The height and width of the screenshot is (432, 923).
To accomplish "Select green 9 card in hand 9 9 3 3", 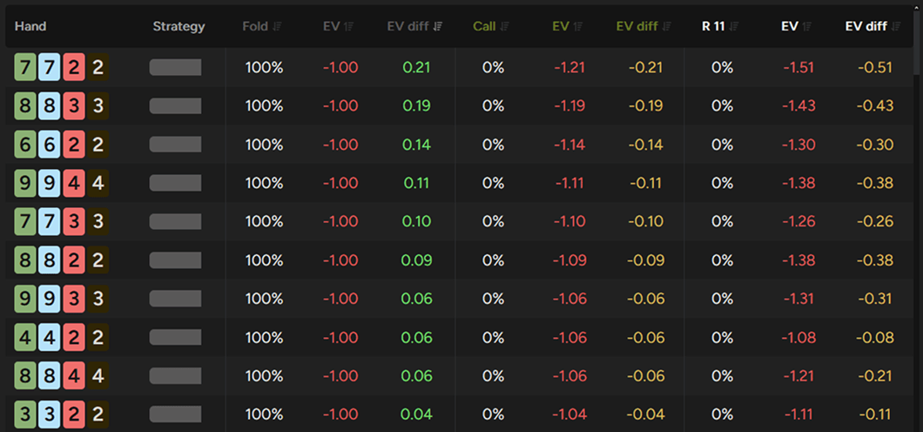I will (x=25, y=299).
